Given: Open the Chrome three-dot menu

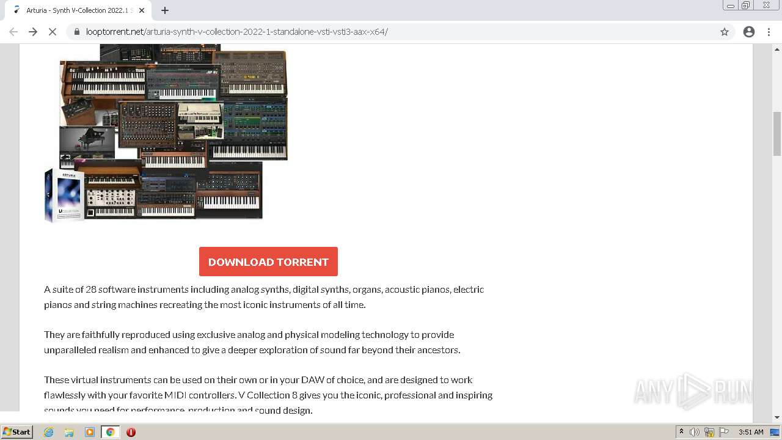Looking at the screenshot, I should tap(769, 32).
